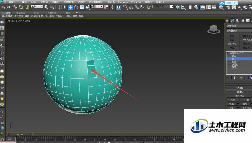Toggle the Percent Snap button
The height and width of the screenshot is (143, 252).
(x=137, y=7)
